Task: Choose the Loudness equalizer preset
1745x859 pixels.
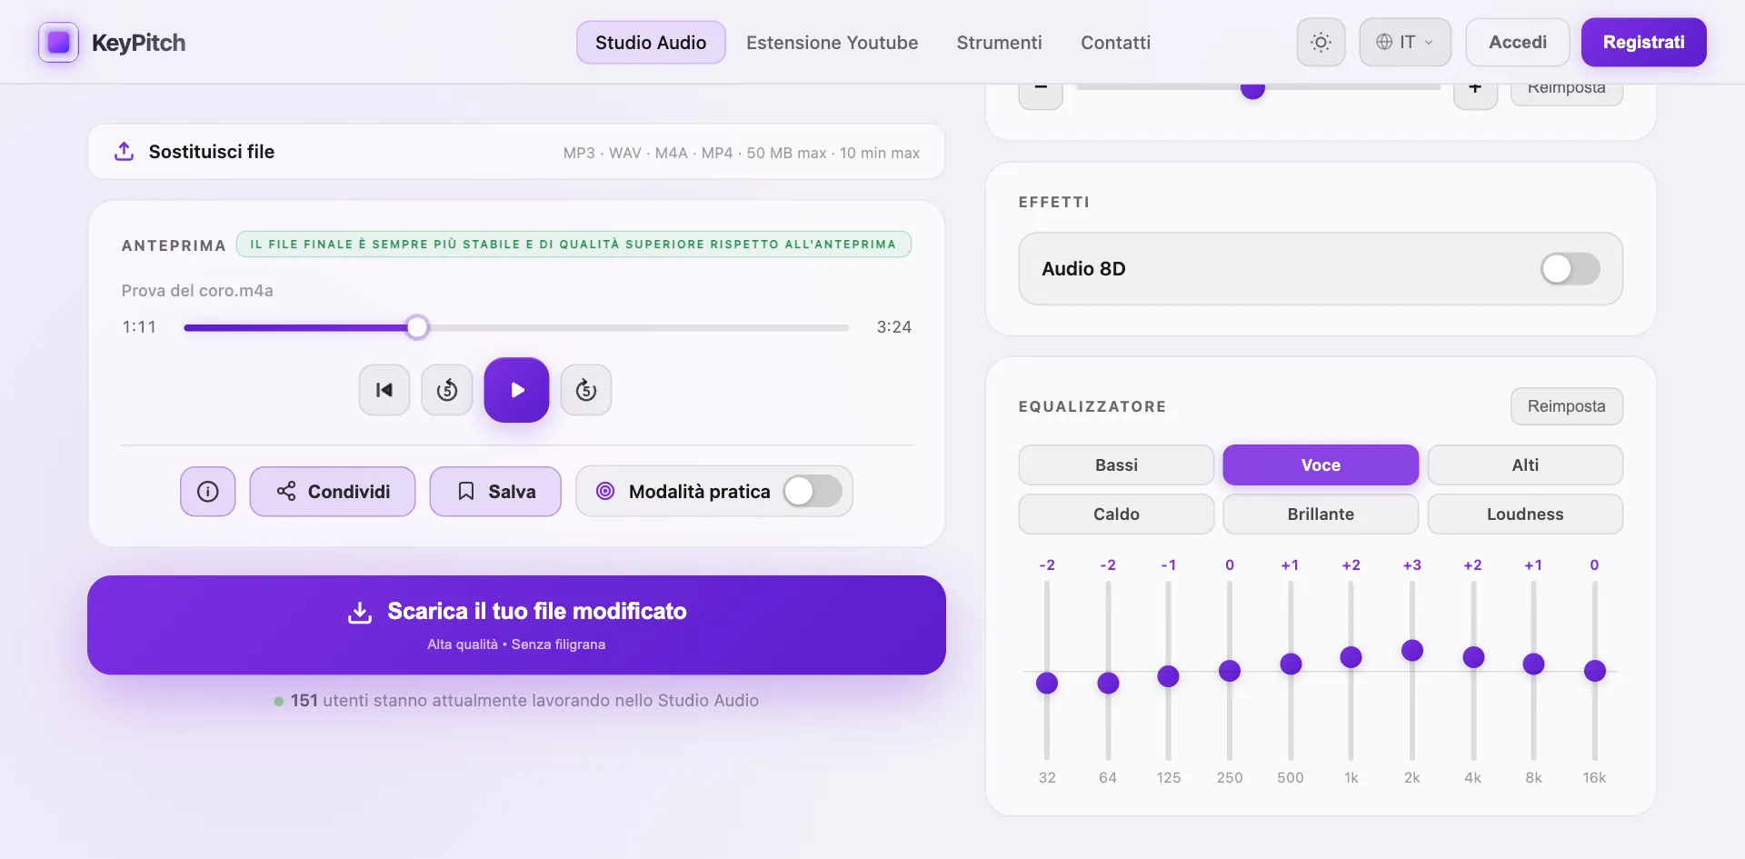Action: (x=1525, y=514)
